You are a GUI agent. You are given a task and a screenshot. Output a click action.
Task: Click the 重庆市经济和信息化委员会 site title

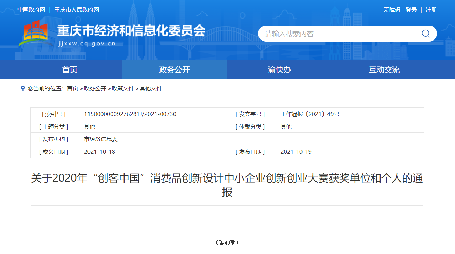(x=131, y=31)
